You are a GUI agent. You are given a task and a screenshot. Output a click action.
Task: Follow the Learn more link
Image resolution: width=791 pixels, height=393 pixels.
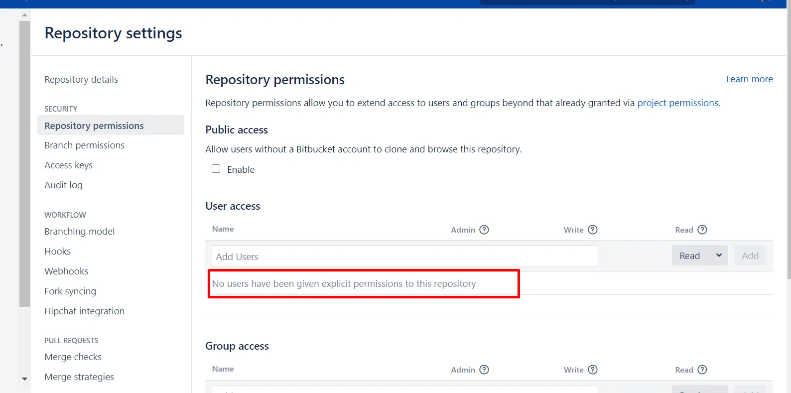click(x=749, y=79)
